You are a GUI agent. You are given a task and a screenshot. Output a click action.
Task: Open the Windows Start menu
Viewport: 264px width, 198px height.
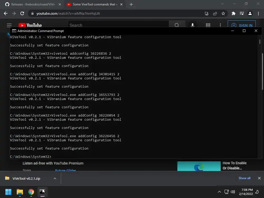pos(8,192)
